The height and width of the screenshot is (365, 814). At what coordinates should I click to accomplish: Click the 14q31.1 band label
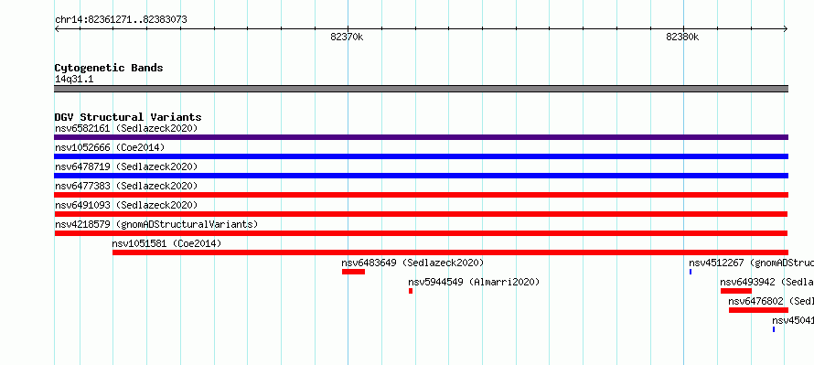coord(74,80)
